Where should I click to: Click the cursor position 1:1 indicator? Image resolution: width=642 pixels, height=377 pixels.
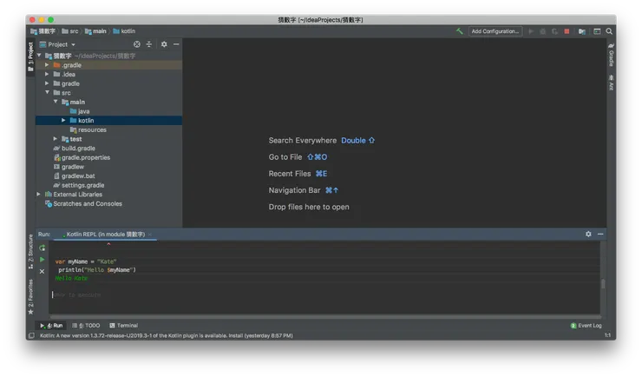pos(607,335)
